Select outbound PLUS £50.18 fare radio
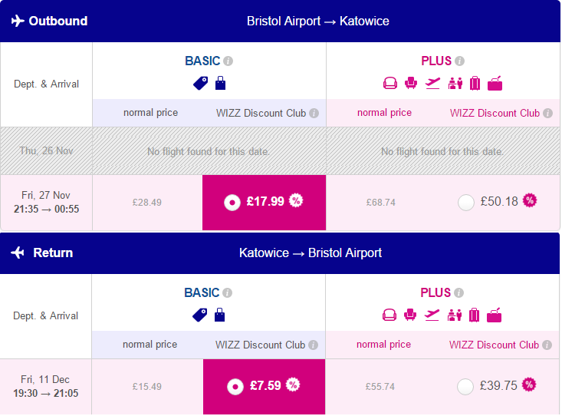The width and height of the screenshot is (562, 416). point(466,203)
